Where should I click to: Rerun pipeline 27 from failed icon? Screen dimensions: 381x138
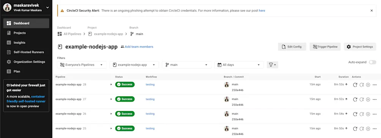tap(362, 99)
